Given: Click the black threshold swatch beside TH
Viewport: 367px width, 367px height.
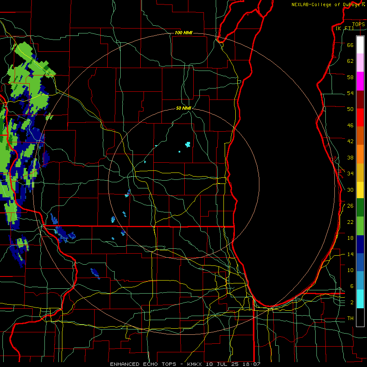Looking at the screenshot, I should [360, 317].
